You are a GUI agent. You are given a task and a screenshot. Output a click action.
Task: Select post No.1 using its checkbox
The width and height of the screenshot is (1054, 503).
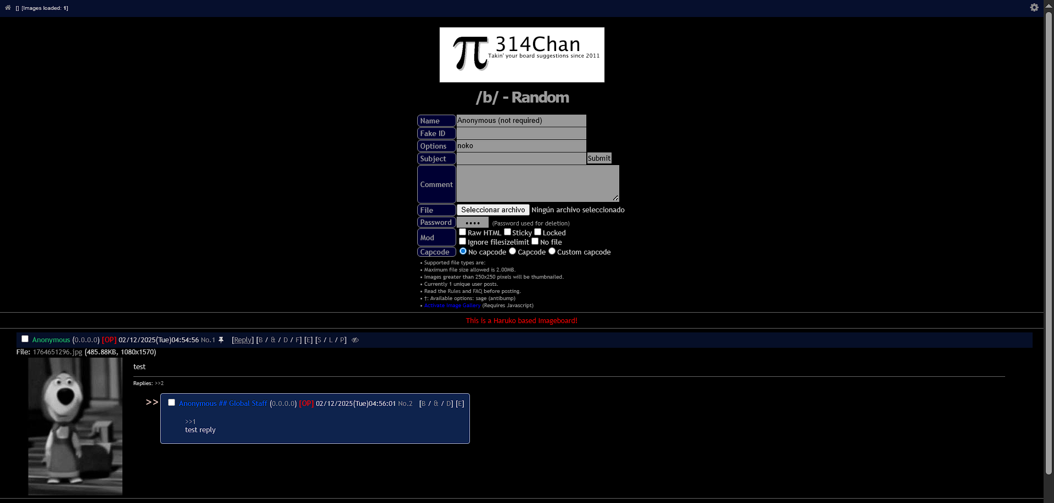coord(25,339)
